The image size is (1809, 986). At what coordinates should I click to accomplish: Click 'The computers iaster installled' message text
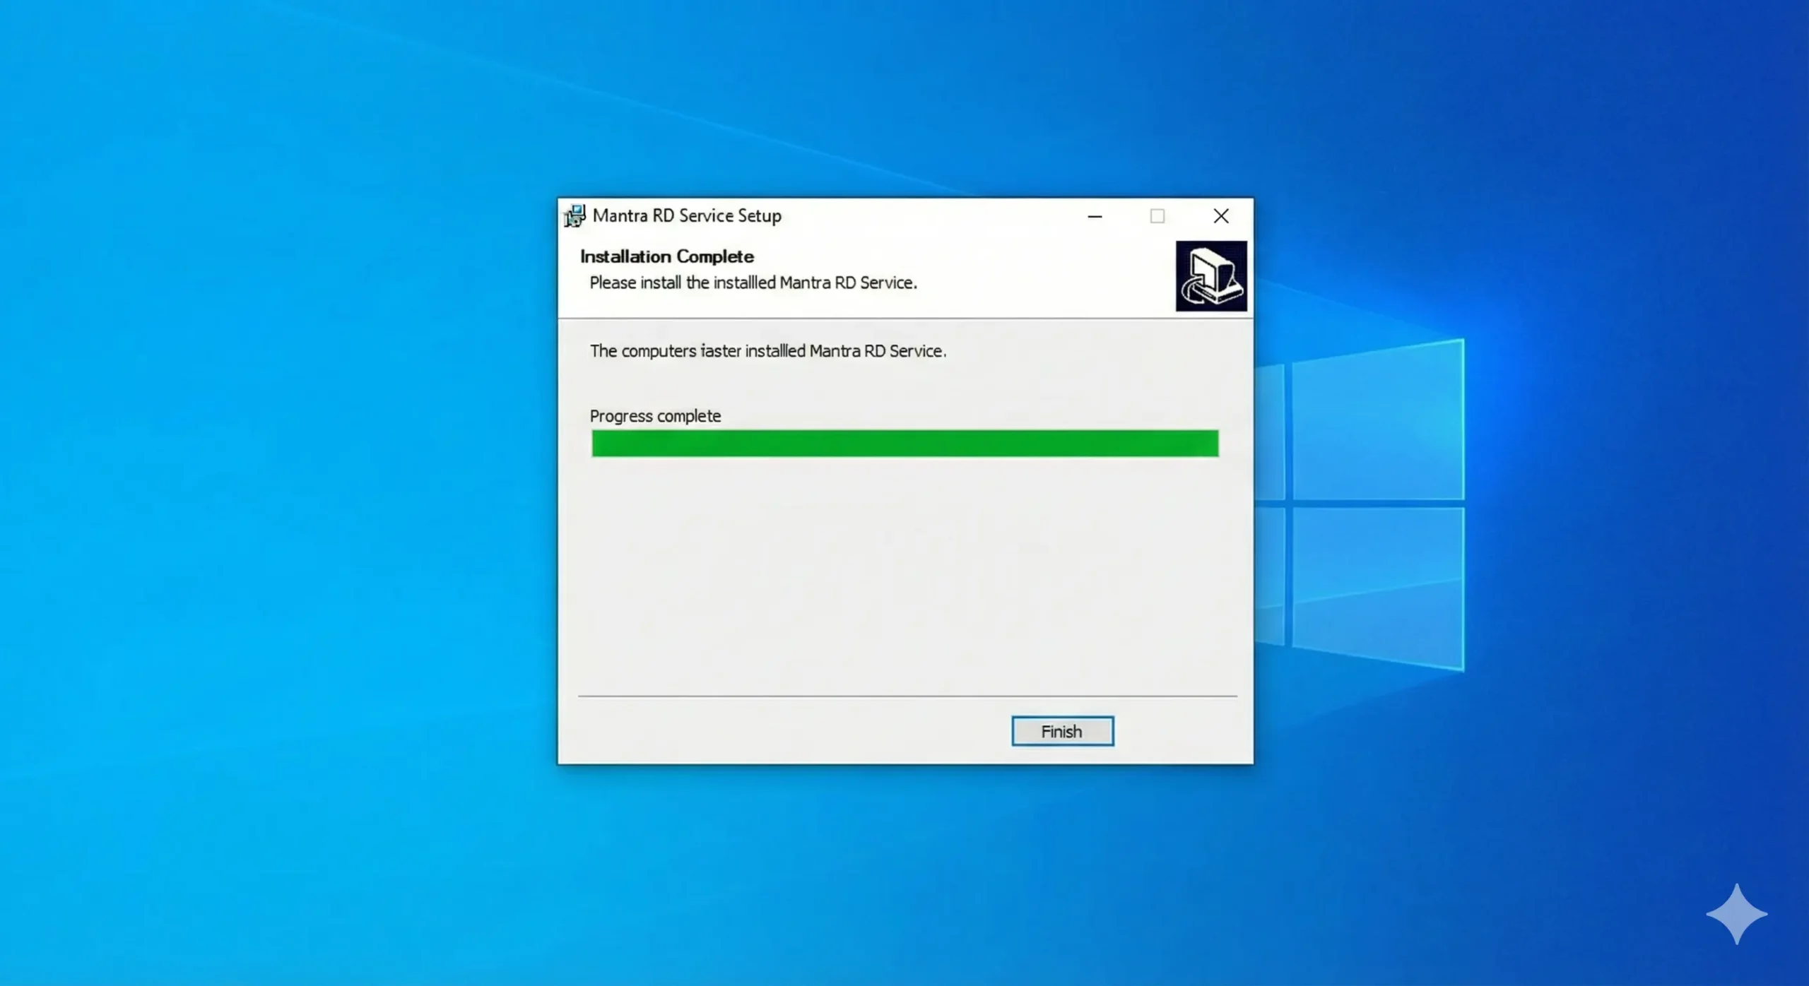pos(767,351)
